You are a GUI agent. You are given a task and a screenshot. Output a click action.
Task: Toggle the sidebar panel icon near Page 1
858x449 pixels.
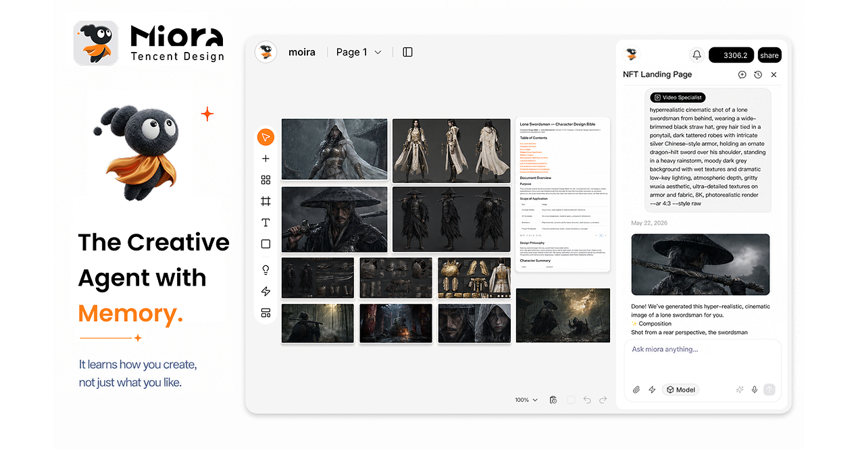pyautogui.click(x=407, y=52)
